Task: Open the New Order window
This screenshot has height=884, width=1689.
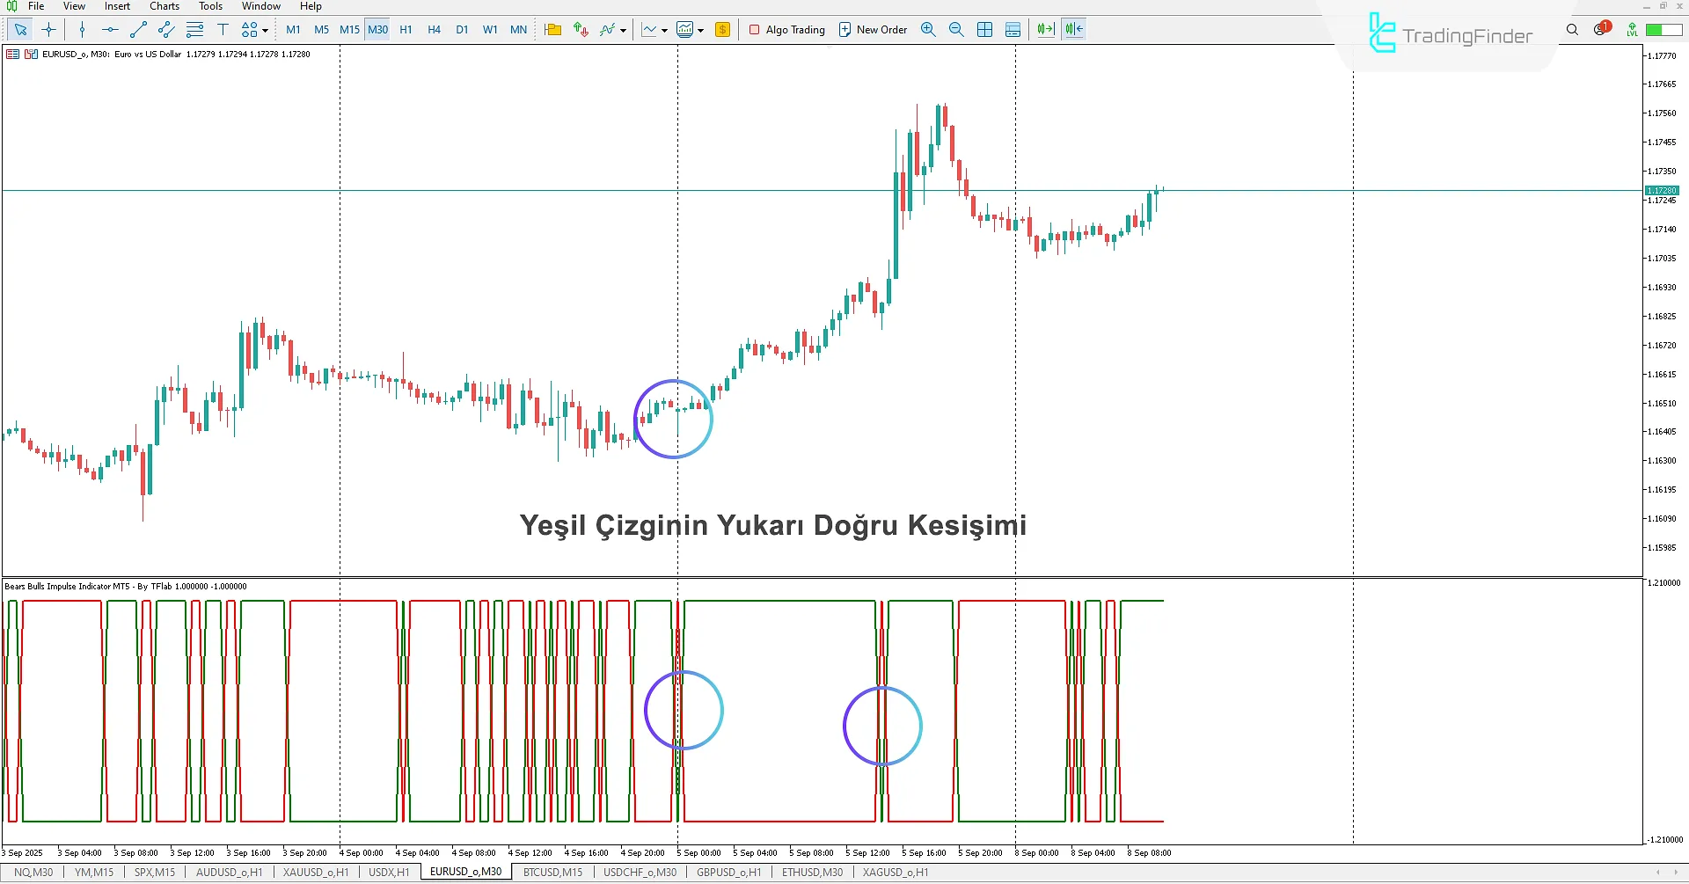Action: point(872,29)
